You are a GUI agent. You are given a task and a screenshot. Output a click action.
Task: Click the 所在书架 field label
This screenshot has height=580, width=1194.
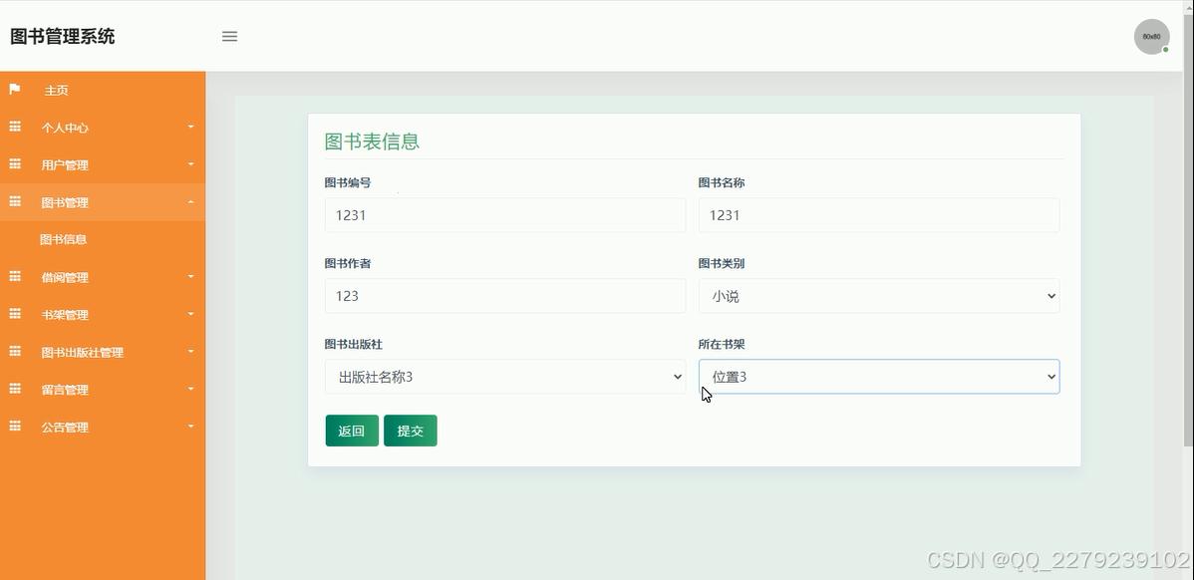tap(722, 344)
